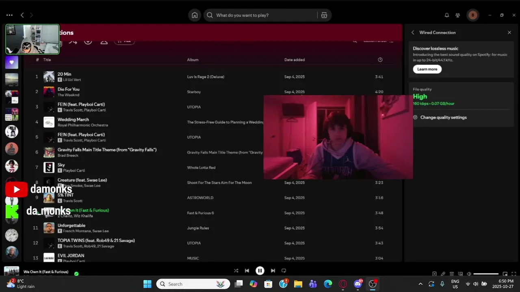520x292 pixels.
Task: Open the Windows Start menu
Action: tap(147, 284)
